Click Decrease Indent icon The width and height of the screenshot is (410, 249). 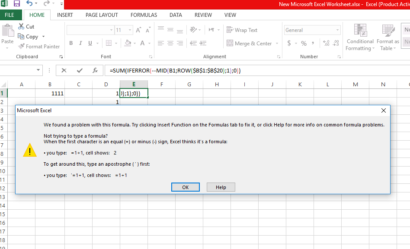coord(193,43)
